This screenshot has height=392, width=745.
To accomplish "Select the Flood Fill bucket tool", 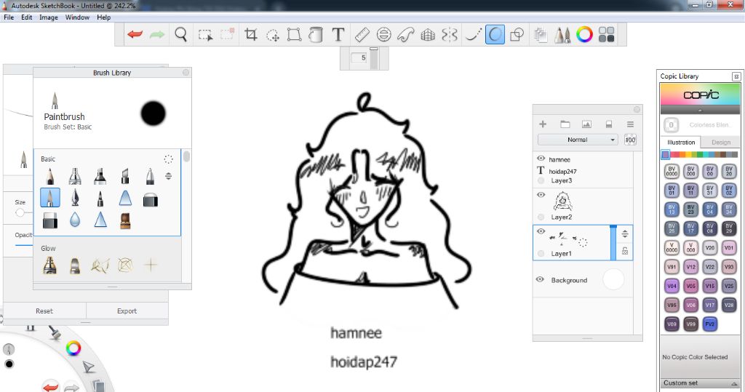I will (x=316, y=35).
